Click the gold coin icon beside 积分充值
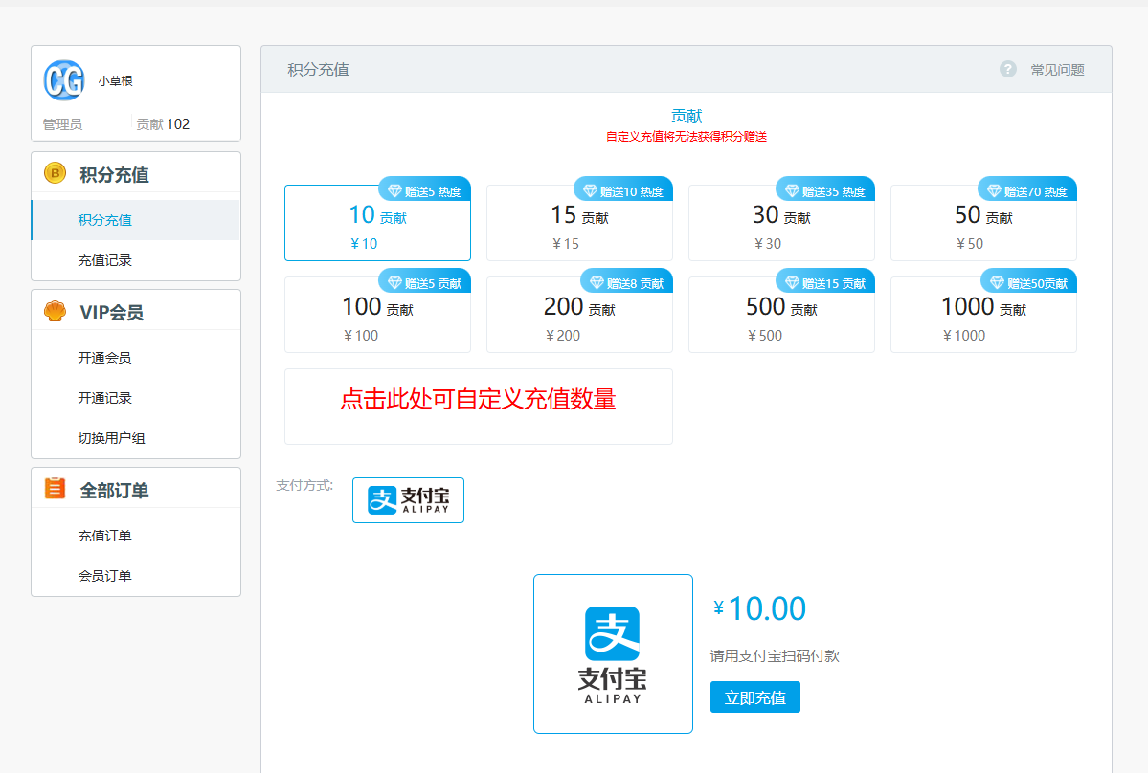 pyautogui.click(x=55, y=173)
